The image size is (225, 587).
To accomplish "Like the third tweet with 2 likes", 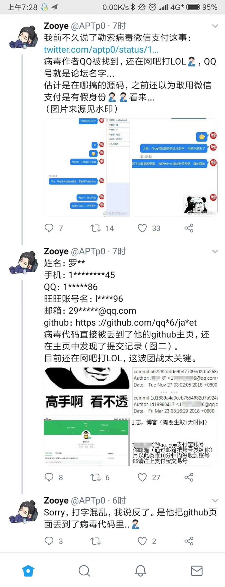I will (x=142, y=541).
